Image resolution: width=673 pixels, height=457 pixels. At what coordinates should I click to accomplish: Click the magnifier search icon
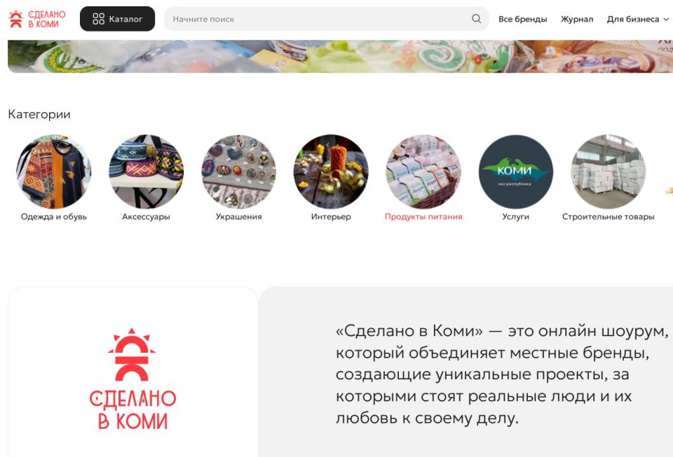(x=476, y=19)
